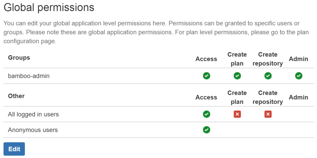Click Anonymous users green Access checkmark

click(x=206, y=130)
